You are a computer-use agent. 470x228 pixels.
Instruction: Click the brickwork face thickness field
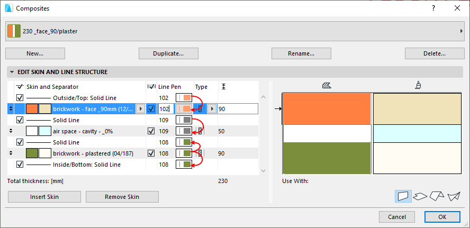237,108
